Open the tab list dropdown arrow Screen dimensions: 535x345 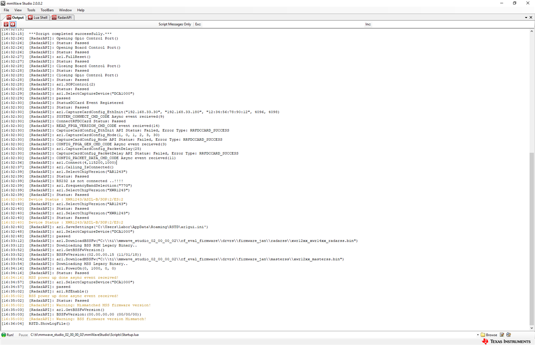[525, 17]
